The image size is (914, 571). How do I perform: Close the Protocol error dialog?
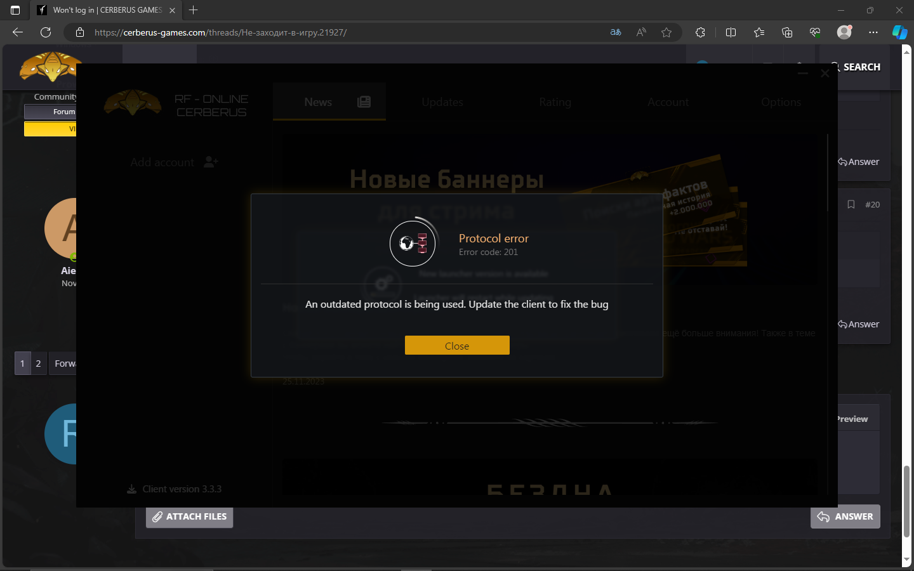point(457,345)
